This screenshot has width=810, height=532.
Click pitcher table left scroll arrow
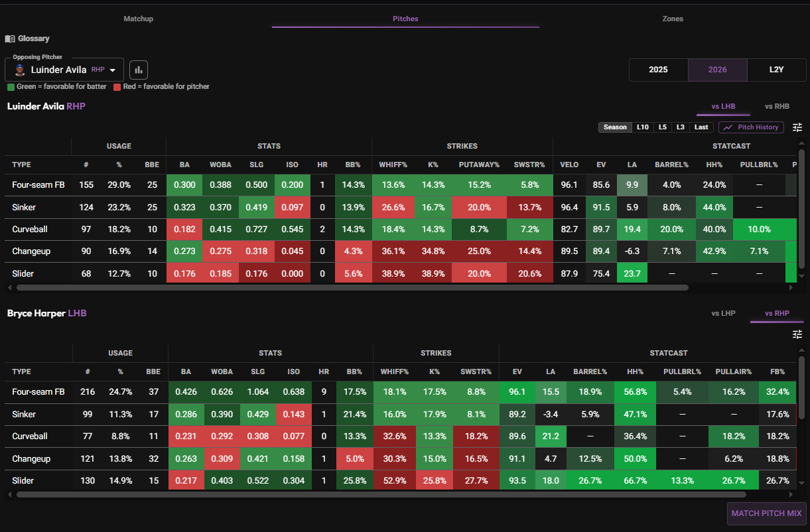pos(9,288)
